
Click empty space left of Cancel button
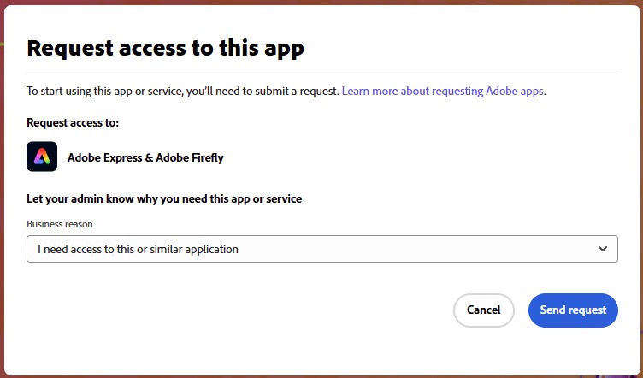[257, 310]
